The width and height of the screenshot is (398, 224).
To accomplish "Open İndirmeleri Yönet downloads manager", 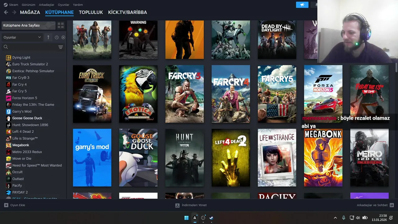I will (x=191, y=205).
